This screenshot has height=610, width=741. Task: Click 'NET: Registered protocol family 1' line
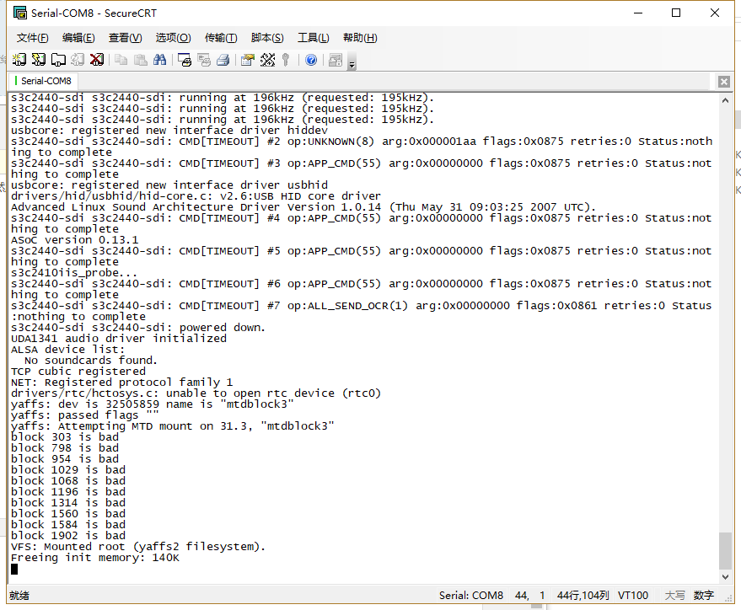(x=122, y=383)
